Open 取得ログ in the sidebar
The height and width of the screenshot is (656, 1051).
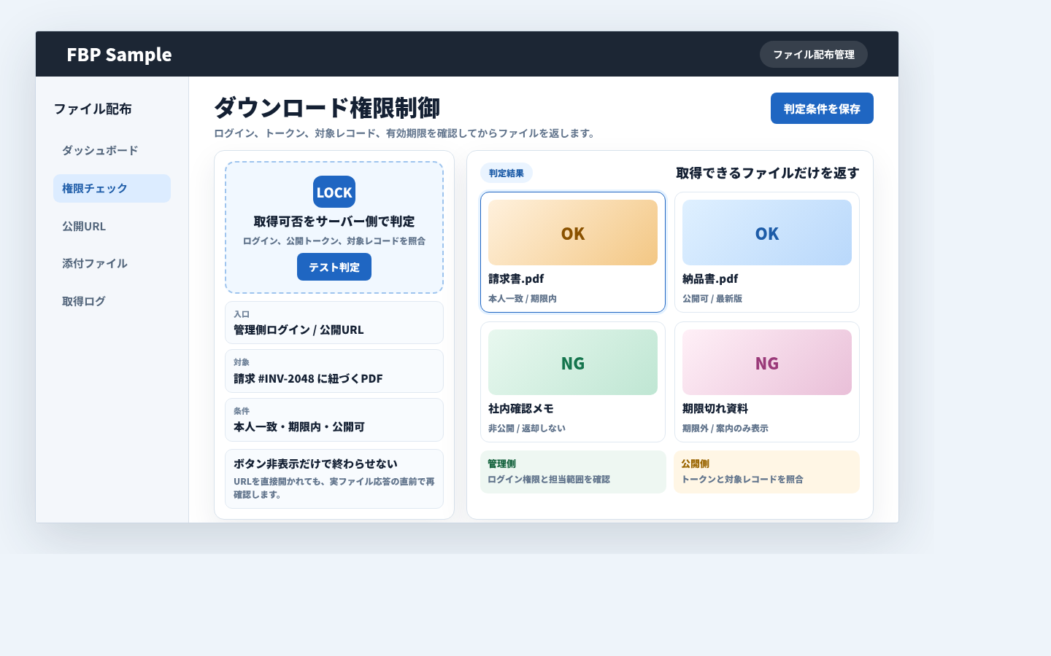(x=112, y=301)
